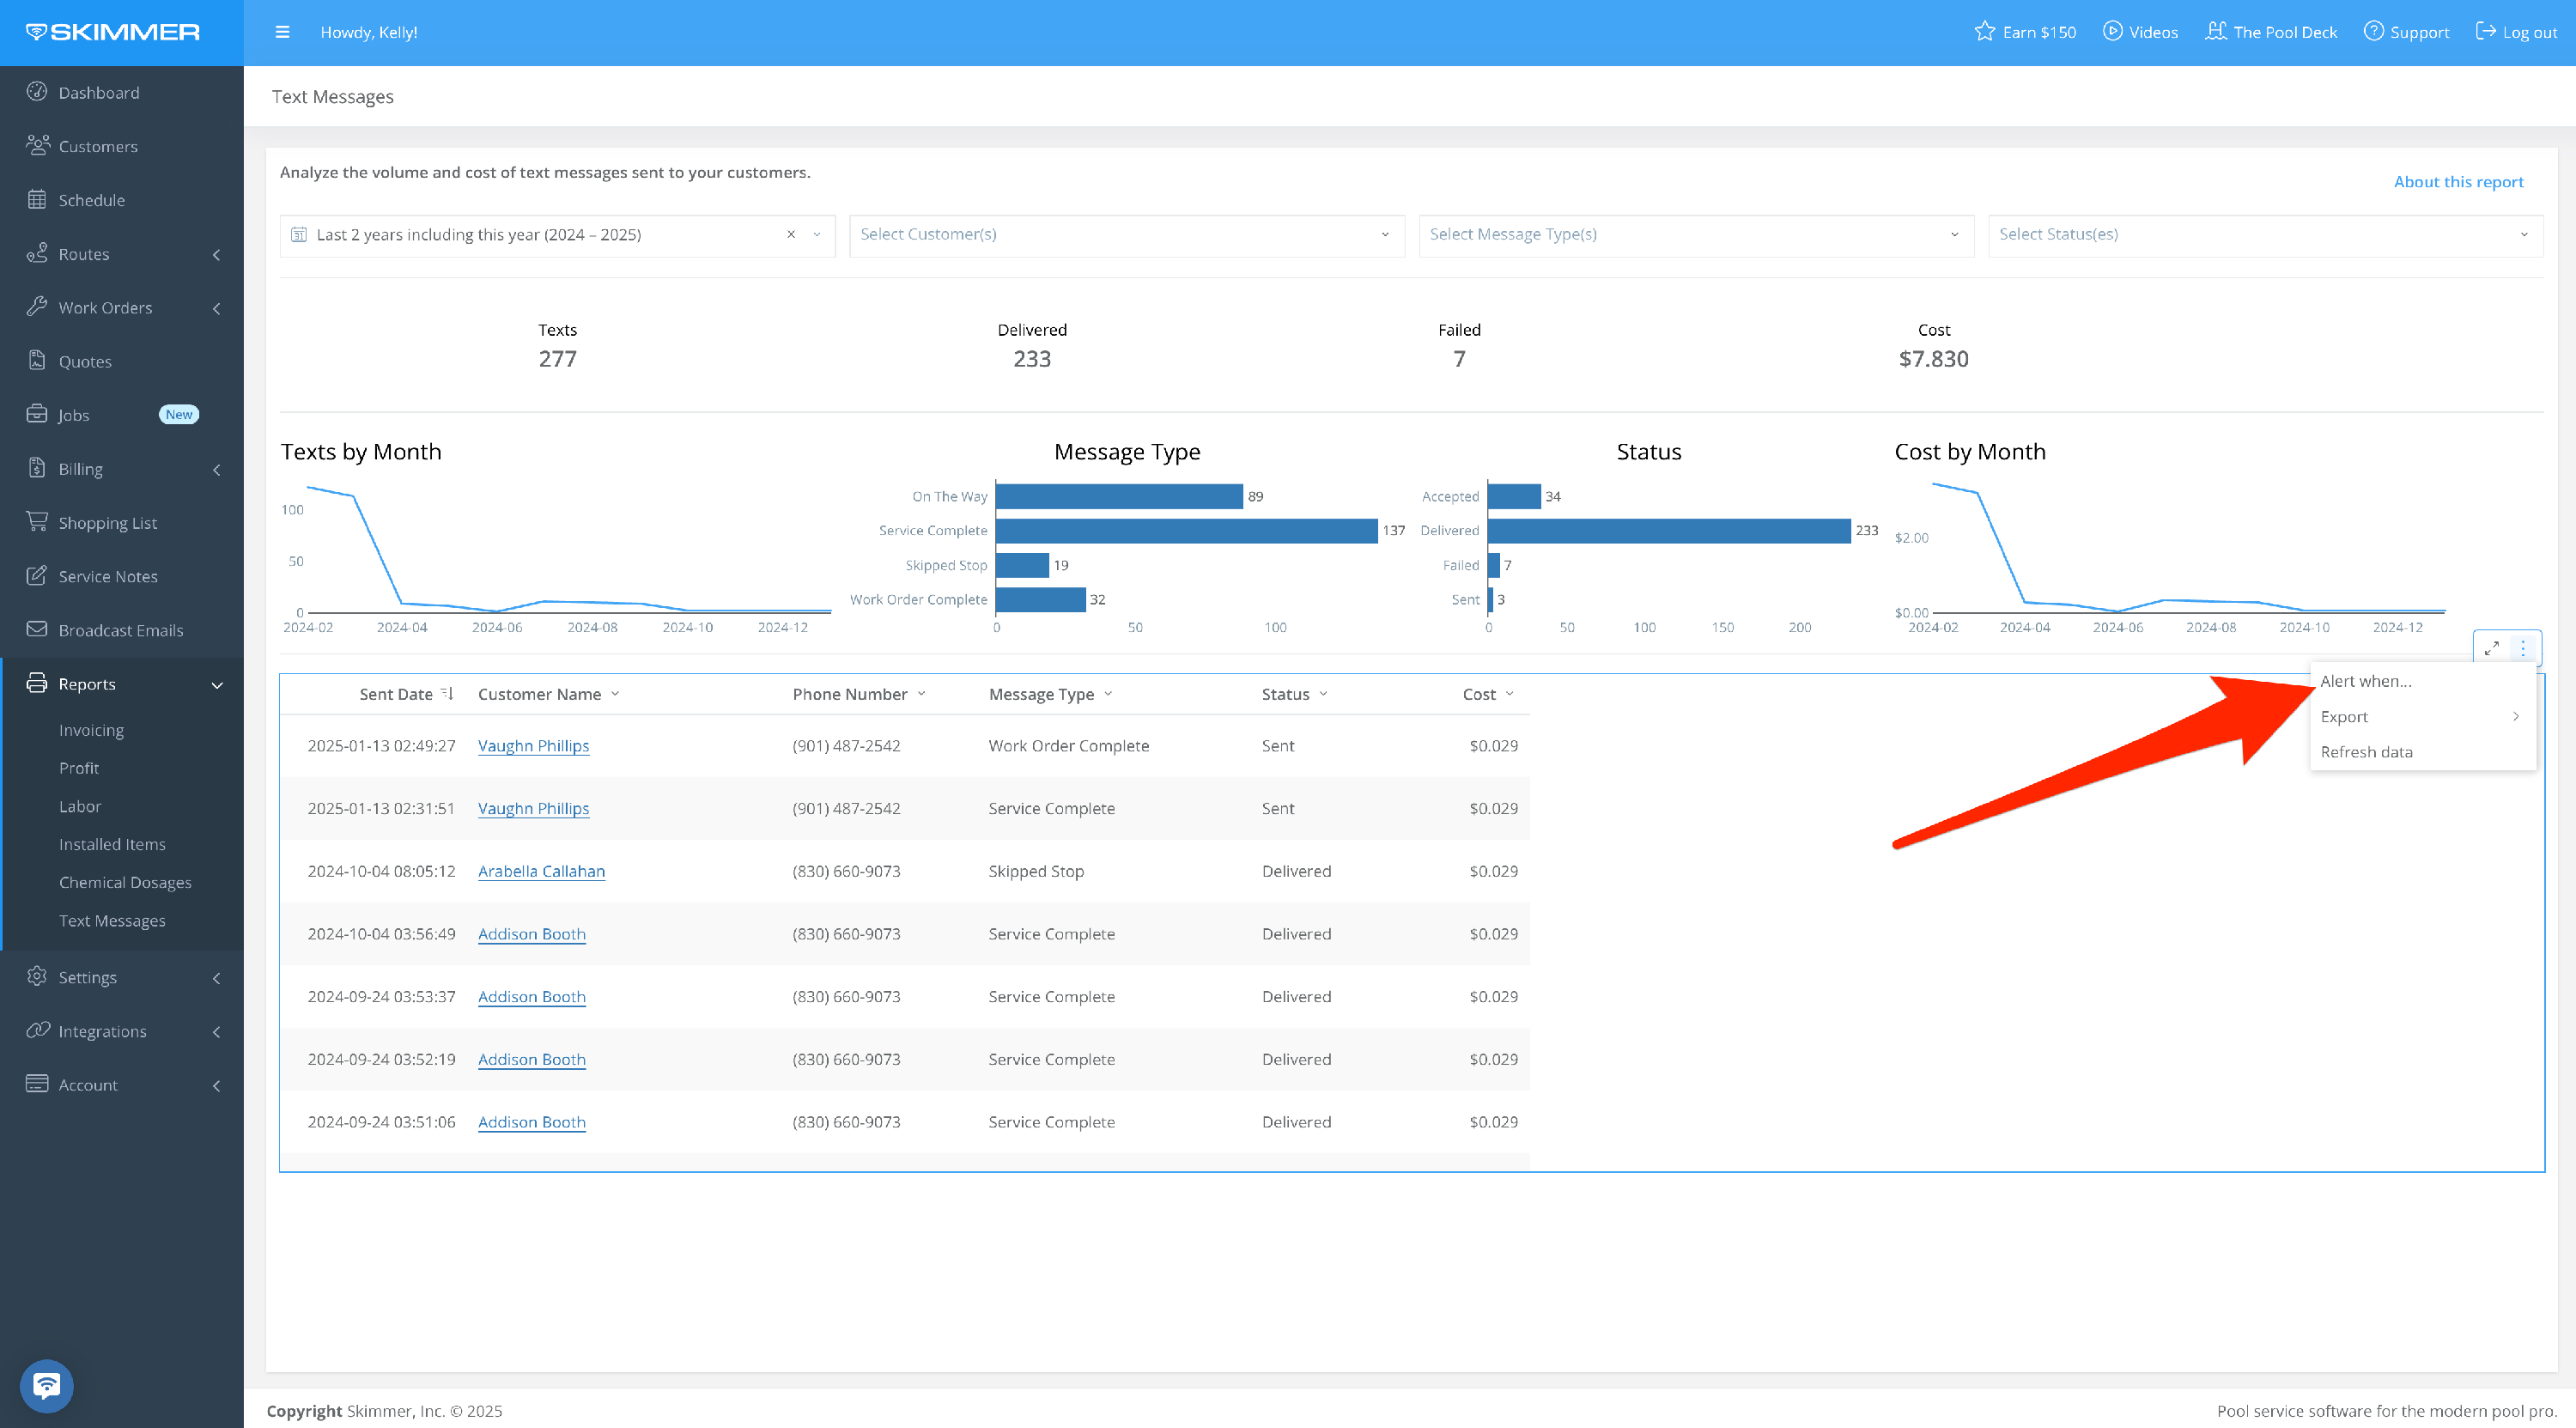Open the Arabella Callahan customer link

pos(541,871)
